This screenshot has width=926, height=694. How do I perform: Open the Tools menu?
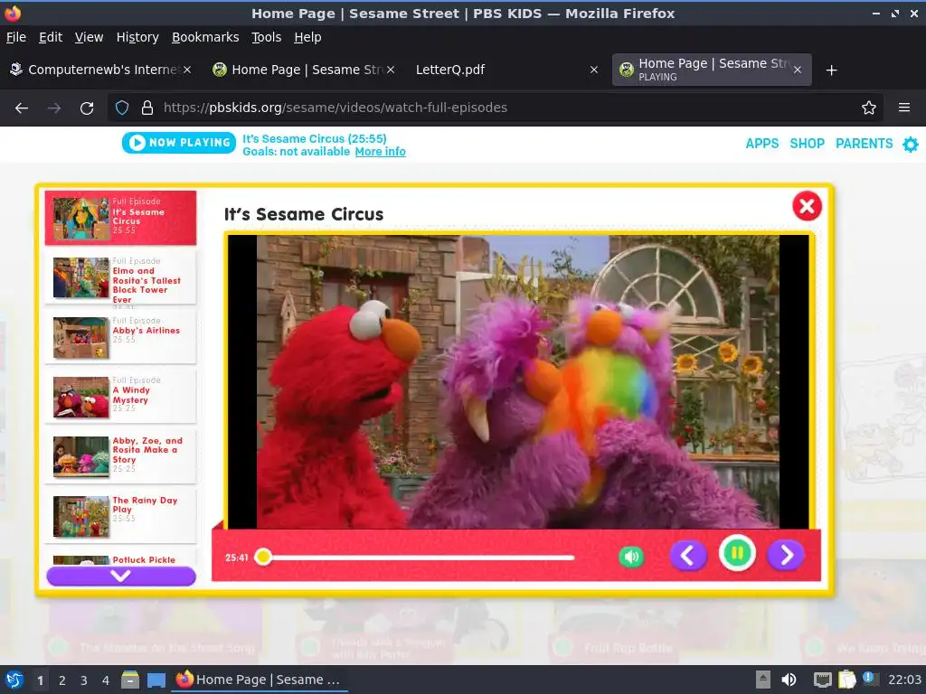267,37
